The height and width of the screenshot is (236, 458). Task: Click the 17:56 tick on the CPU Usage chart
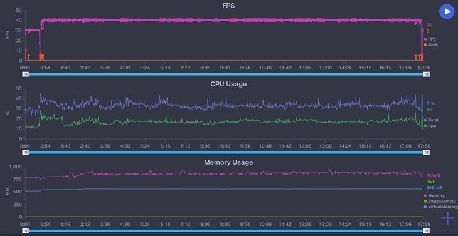pos(424,146)
